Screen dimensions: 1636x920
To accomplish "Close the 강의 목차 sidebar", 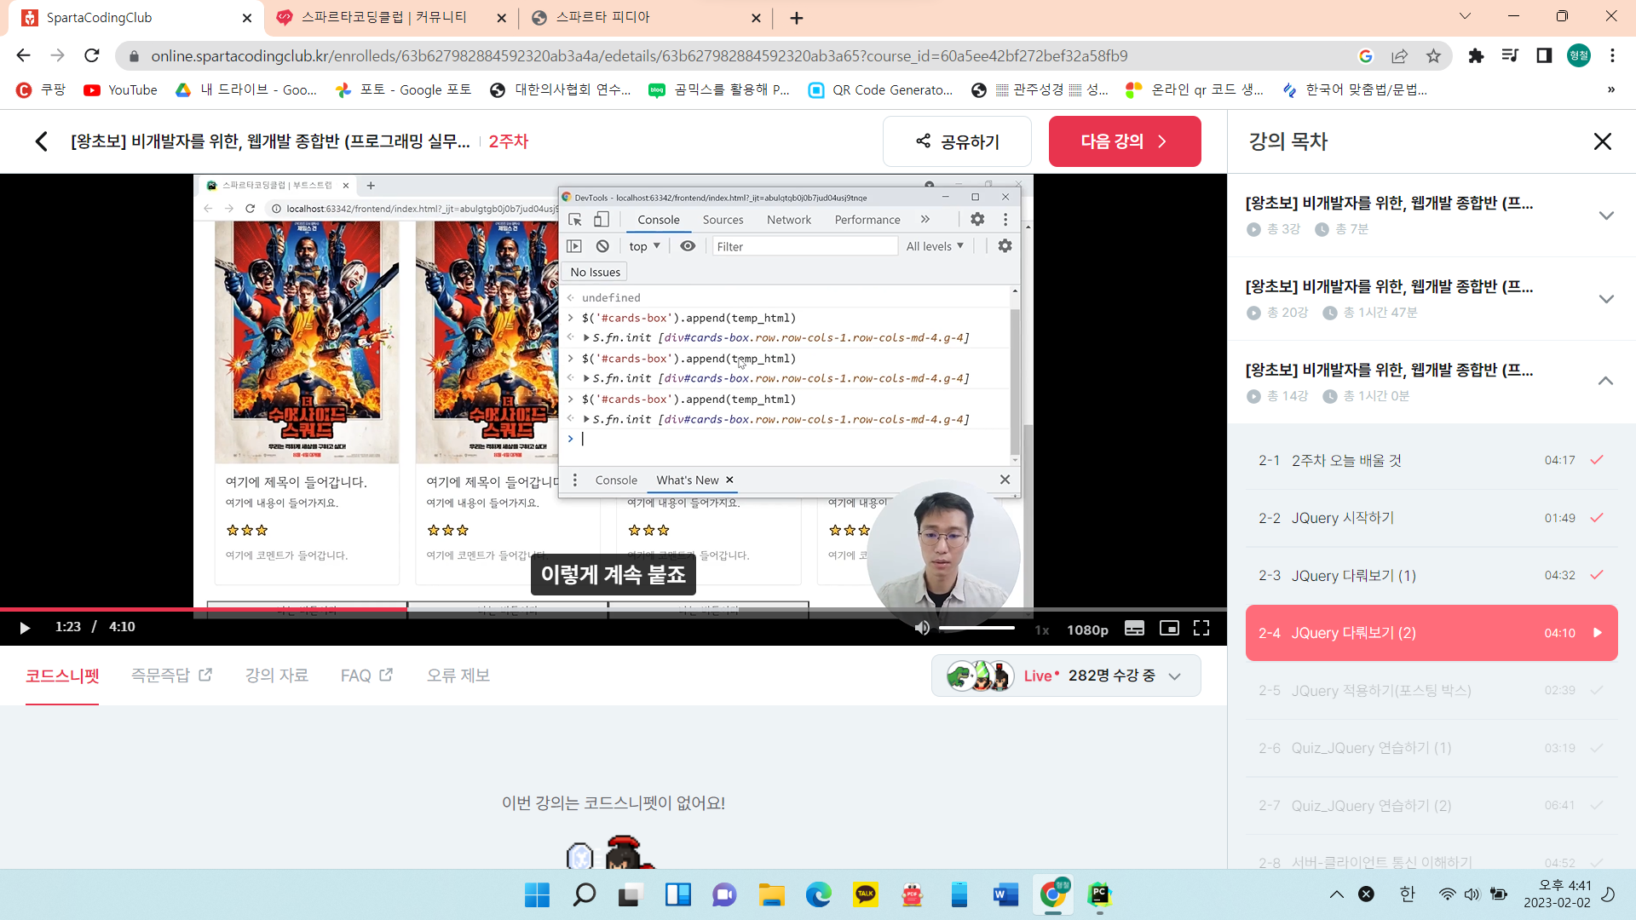I will pos(1602,141).
